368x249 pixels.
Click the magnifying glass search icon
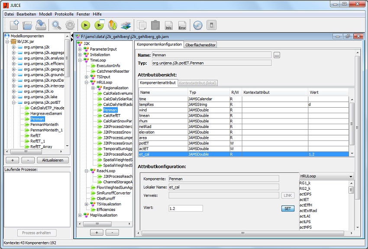pos(57,25)
